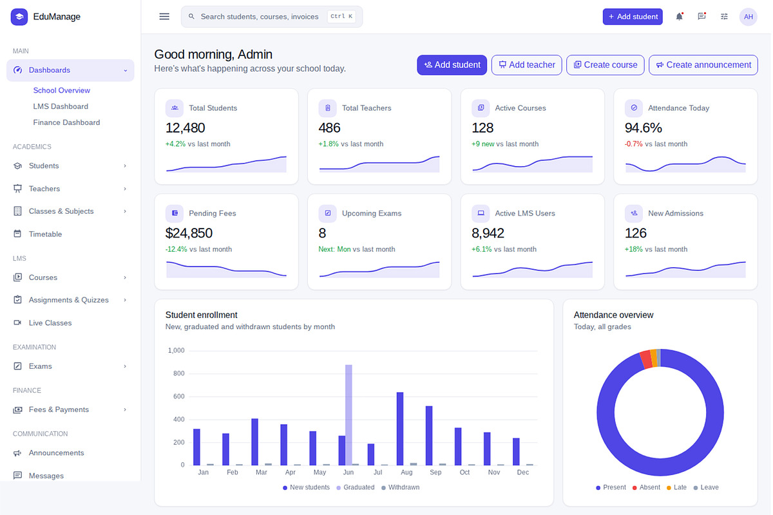The image size is (773, 515).
Task: Expand the Students submenu chevron
Action: tap(125, 166)
